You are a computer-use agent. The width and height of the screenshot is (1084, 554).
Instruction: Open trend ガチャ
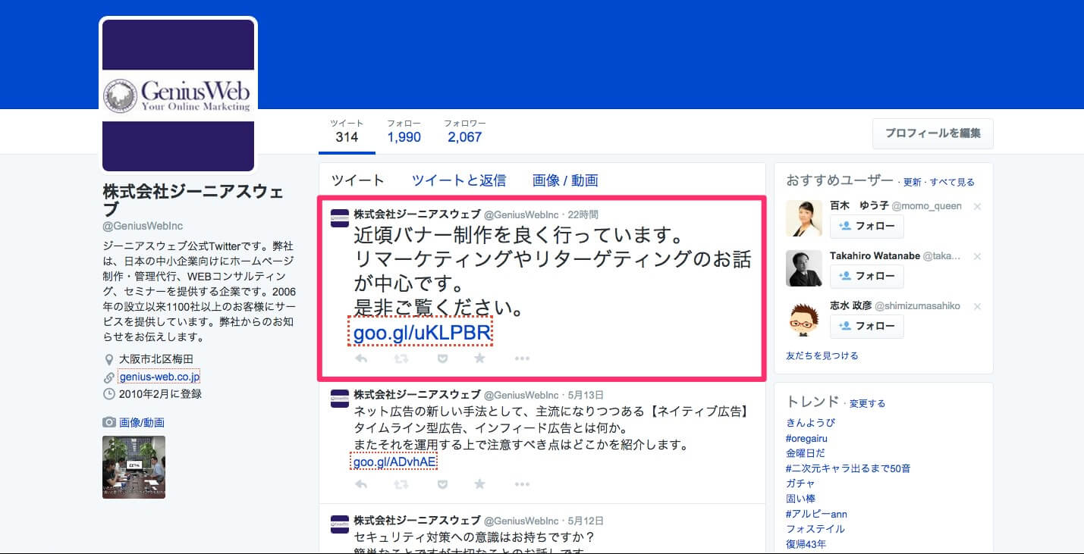pos(801,484)
